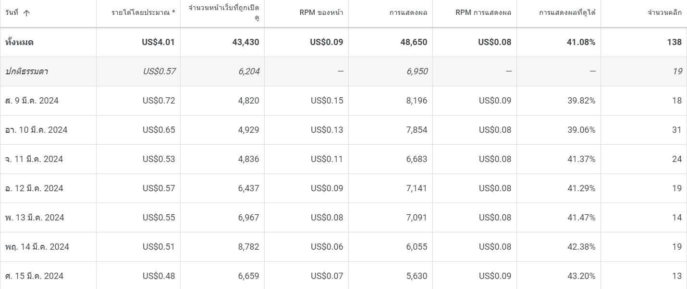Image resolution: width=687 pixels, height=289 pixels.
Task: Click the อา. 10 มี.ค. 2024 date
Action: [36, 130]
